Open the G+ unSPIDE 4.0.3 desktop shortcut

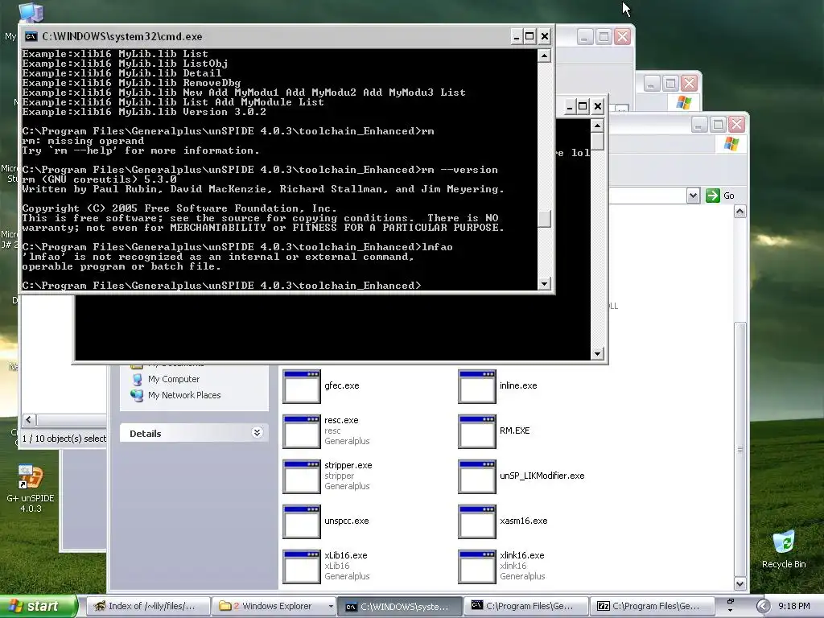[31, 477]
